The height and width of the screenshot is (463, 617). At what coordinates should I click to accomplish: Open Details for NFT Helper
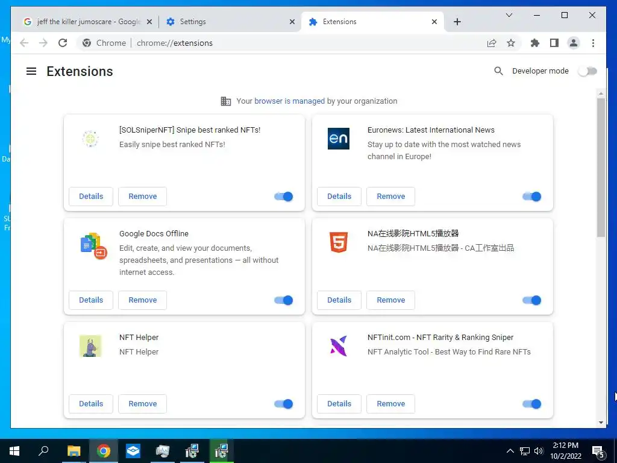[x=91, y=403]
